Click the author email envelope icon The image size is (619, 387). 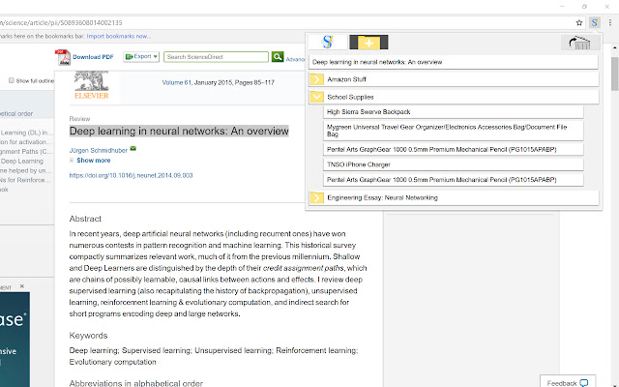click(x=133, y=148)
